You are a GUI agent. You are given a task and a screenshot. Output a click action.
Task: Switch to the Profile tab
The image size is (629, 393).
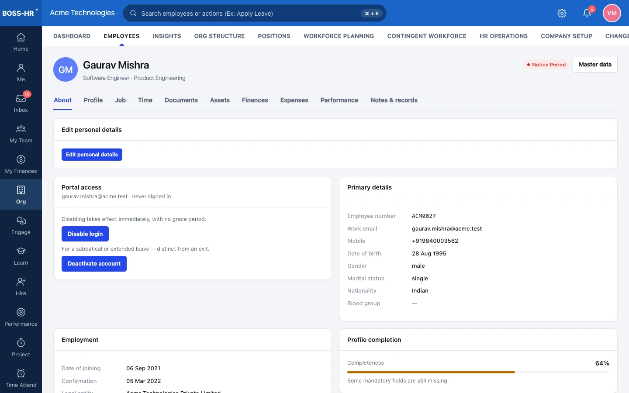[x=93, y=100]
